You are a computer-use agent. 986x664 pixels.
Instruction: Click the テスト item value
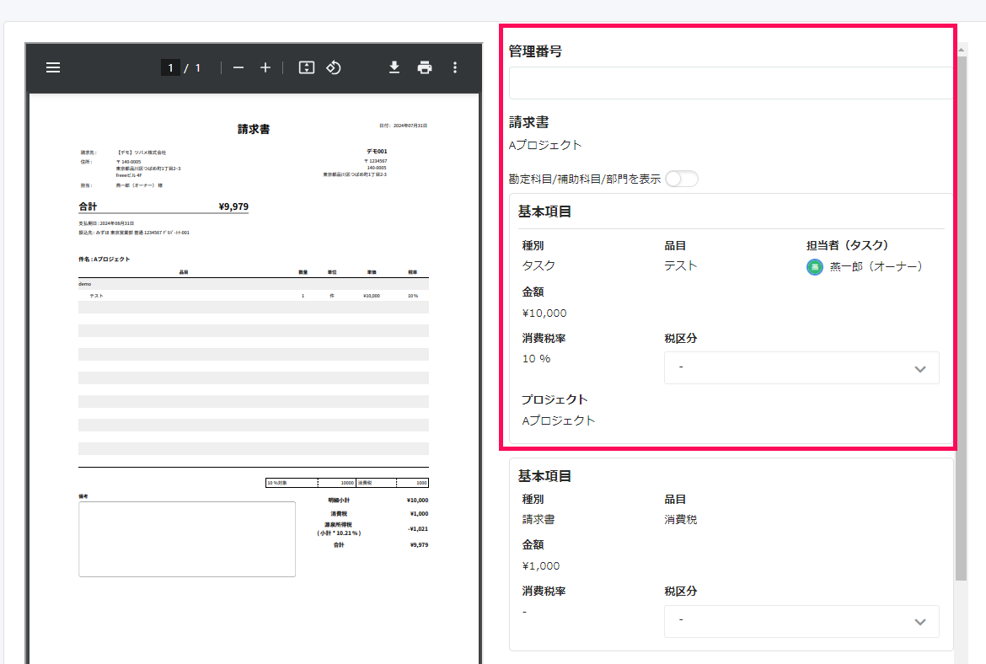(680, 265)
